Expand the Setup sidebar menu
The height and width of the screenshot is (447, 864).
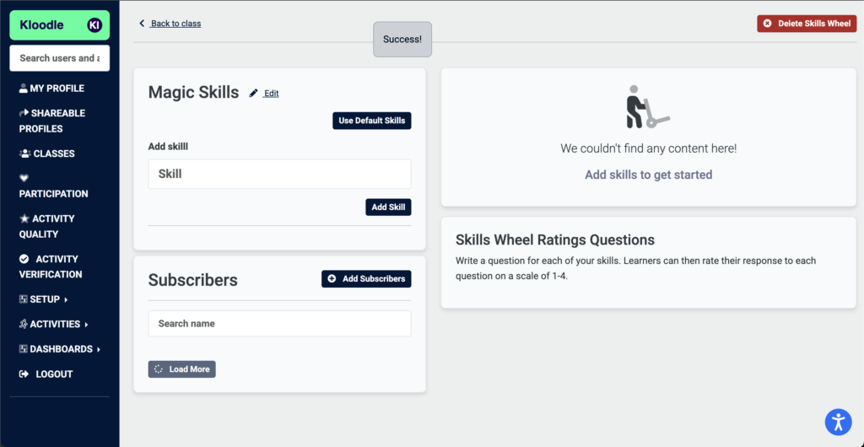coord(44,299)
